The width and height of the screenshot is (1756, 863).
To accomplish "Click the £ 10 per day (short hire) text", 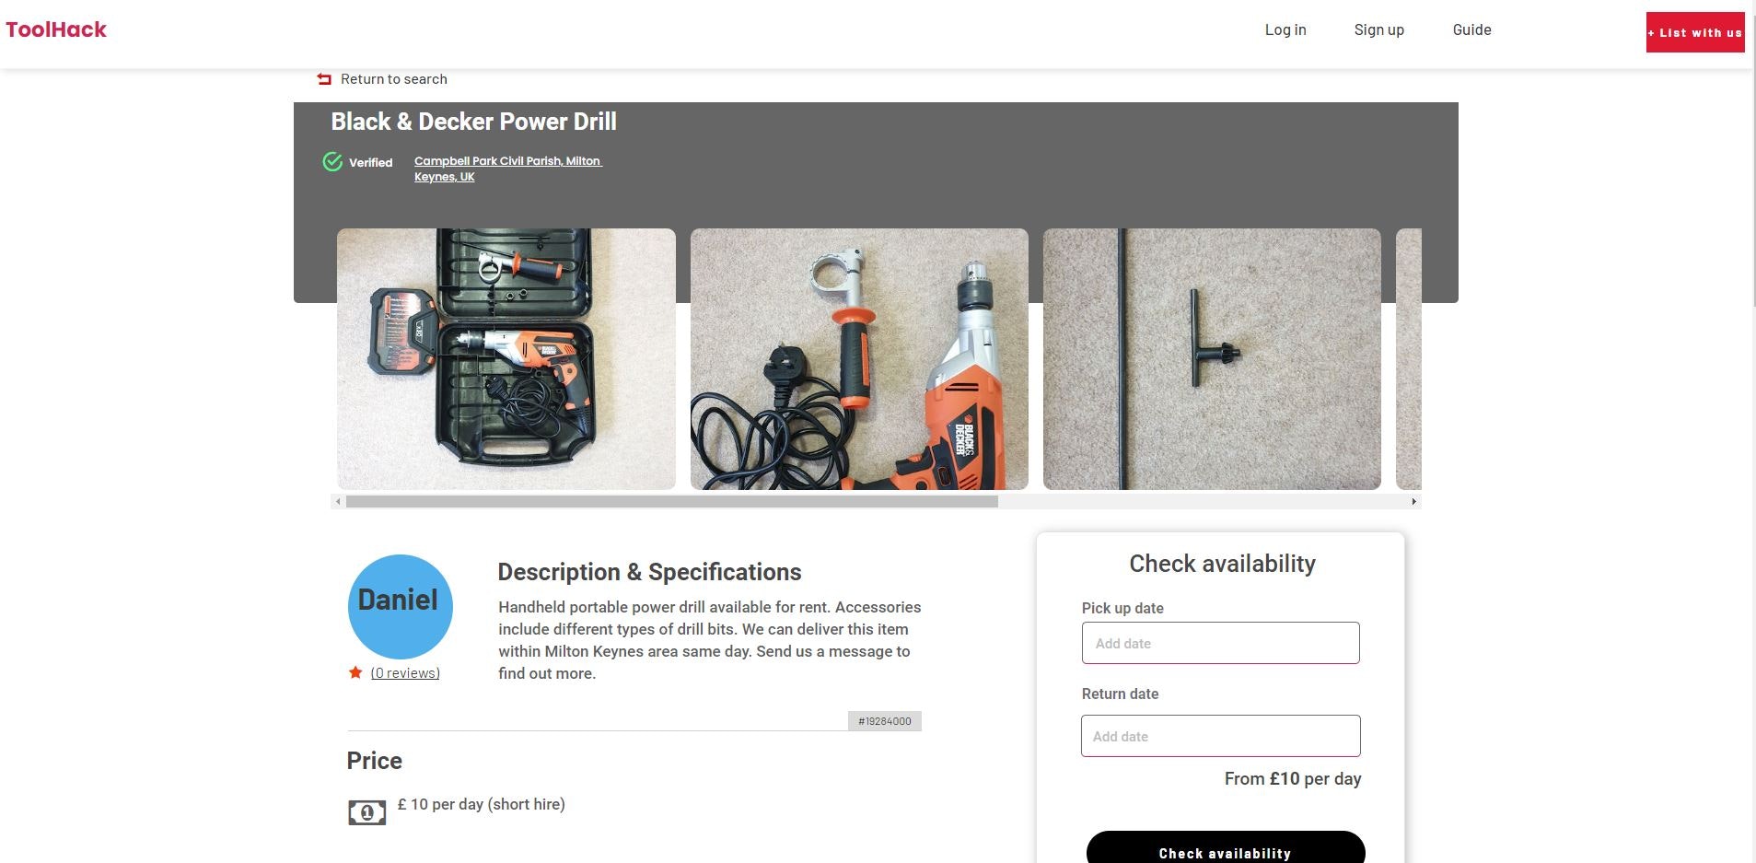I will 482,804.
